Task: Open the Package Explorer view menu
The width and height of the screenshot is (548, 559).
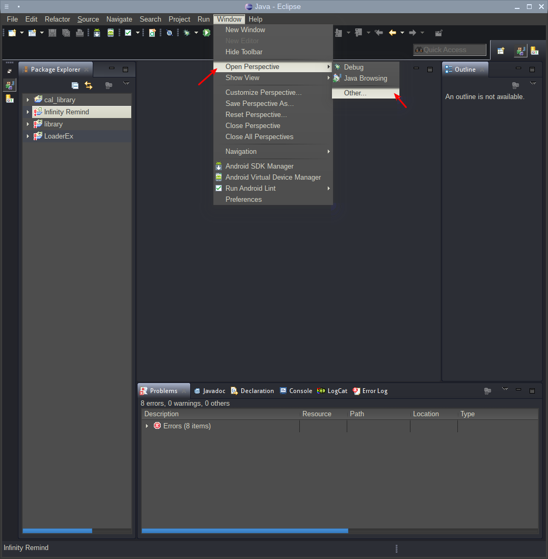Action: tap(126, 83)
